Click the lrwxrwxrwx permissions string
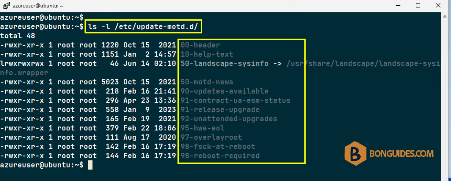Image resolution: width=451 pixels, height=181 pixels. click(x=22, y=63)
